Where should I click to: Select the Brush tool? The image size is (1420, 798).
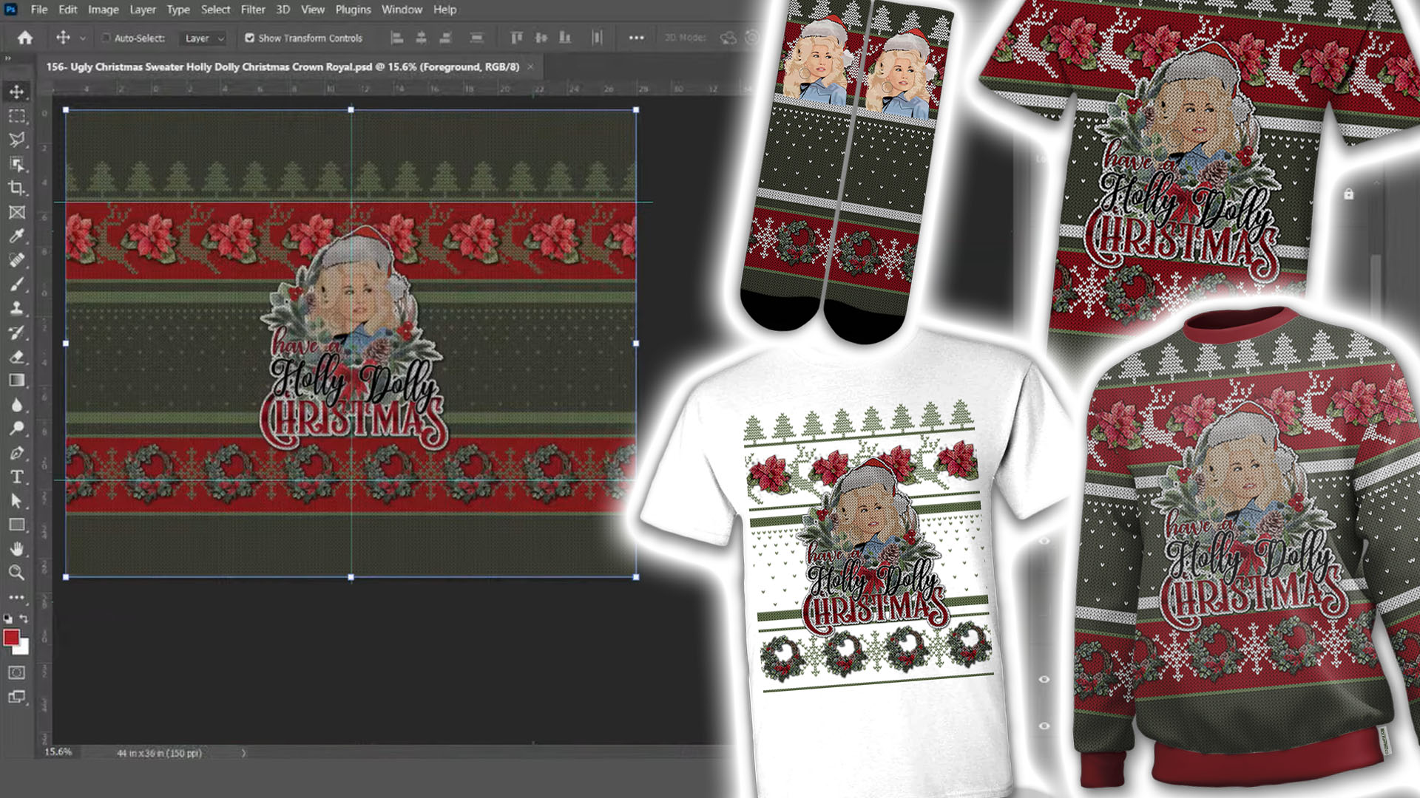pyautogui.click(x=17, y=284)
